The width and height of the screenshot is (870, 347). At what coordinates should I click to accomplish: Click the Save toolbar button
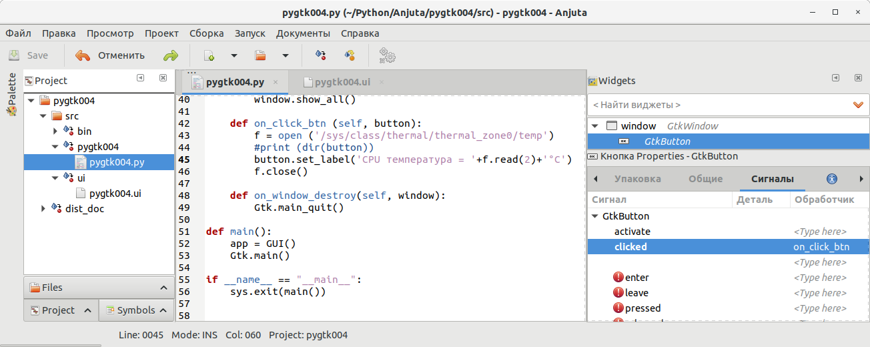28,55
